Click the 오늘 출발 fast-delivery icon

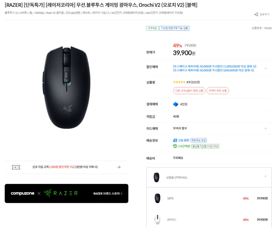pos(175,140)
